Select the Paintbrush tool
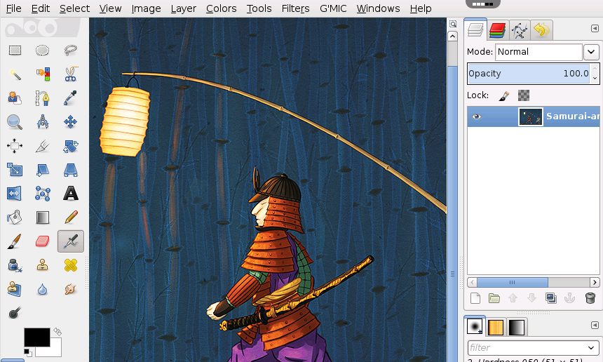 pos(14,241)
